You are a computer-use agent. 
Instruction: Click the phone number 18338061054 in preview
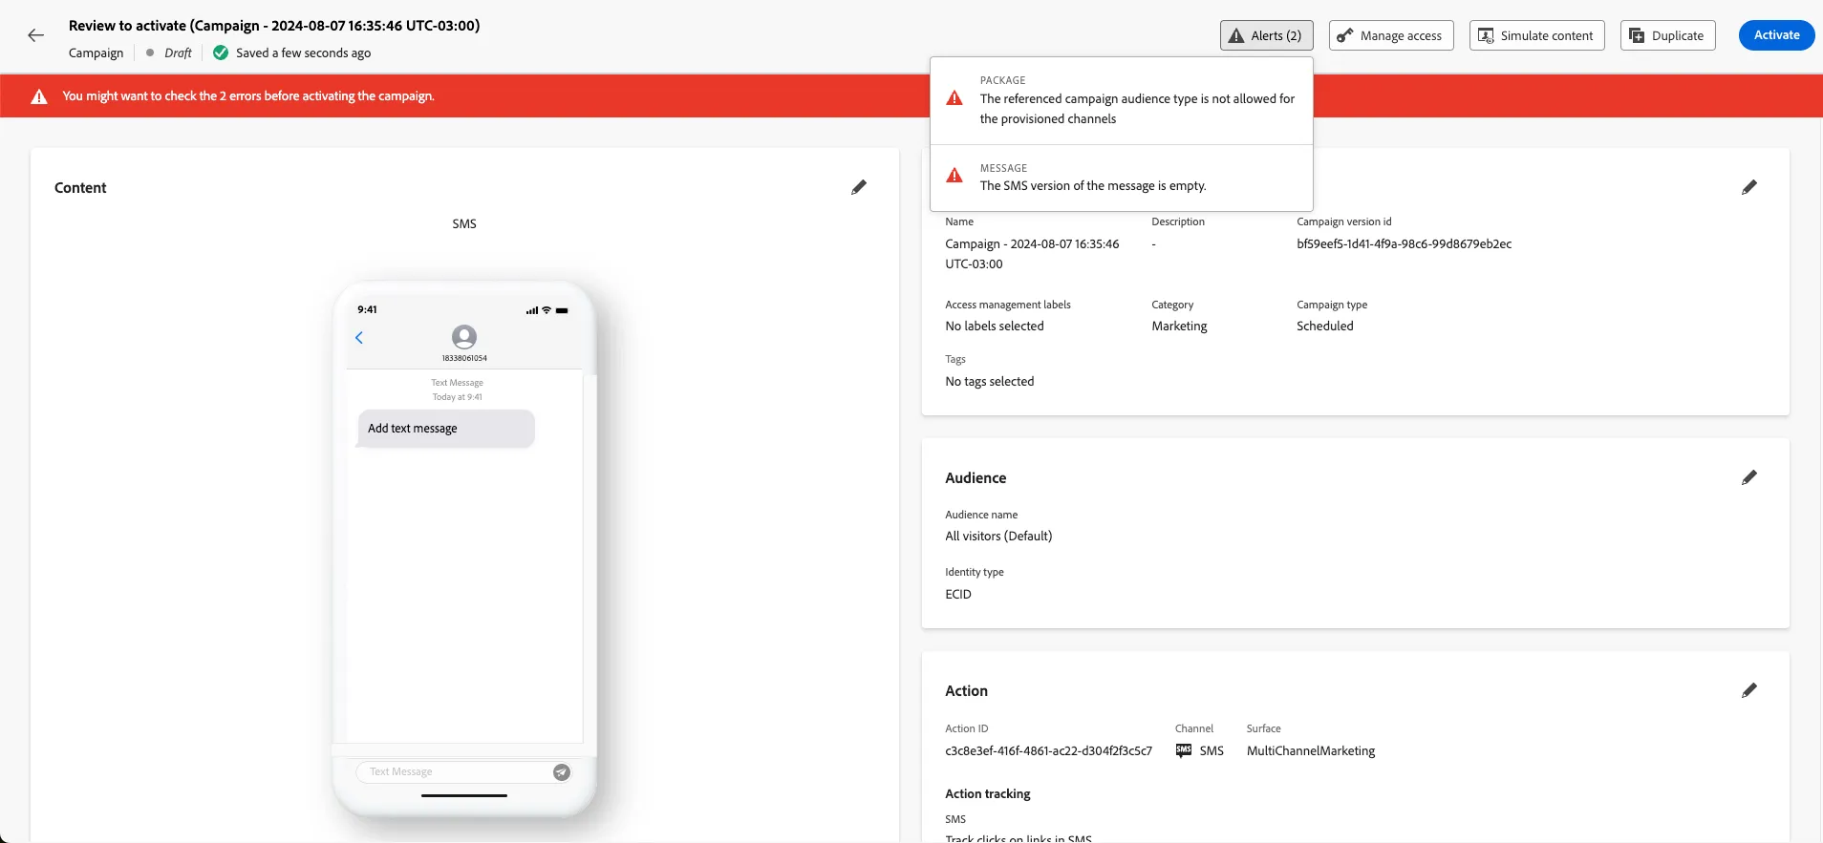pyautogui.click(x=464, y=358)
